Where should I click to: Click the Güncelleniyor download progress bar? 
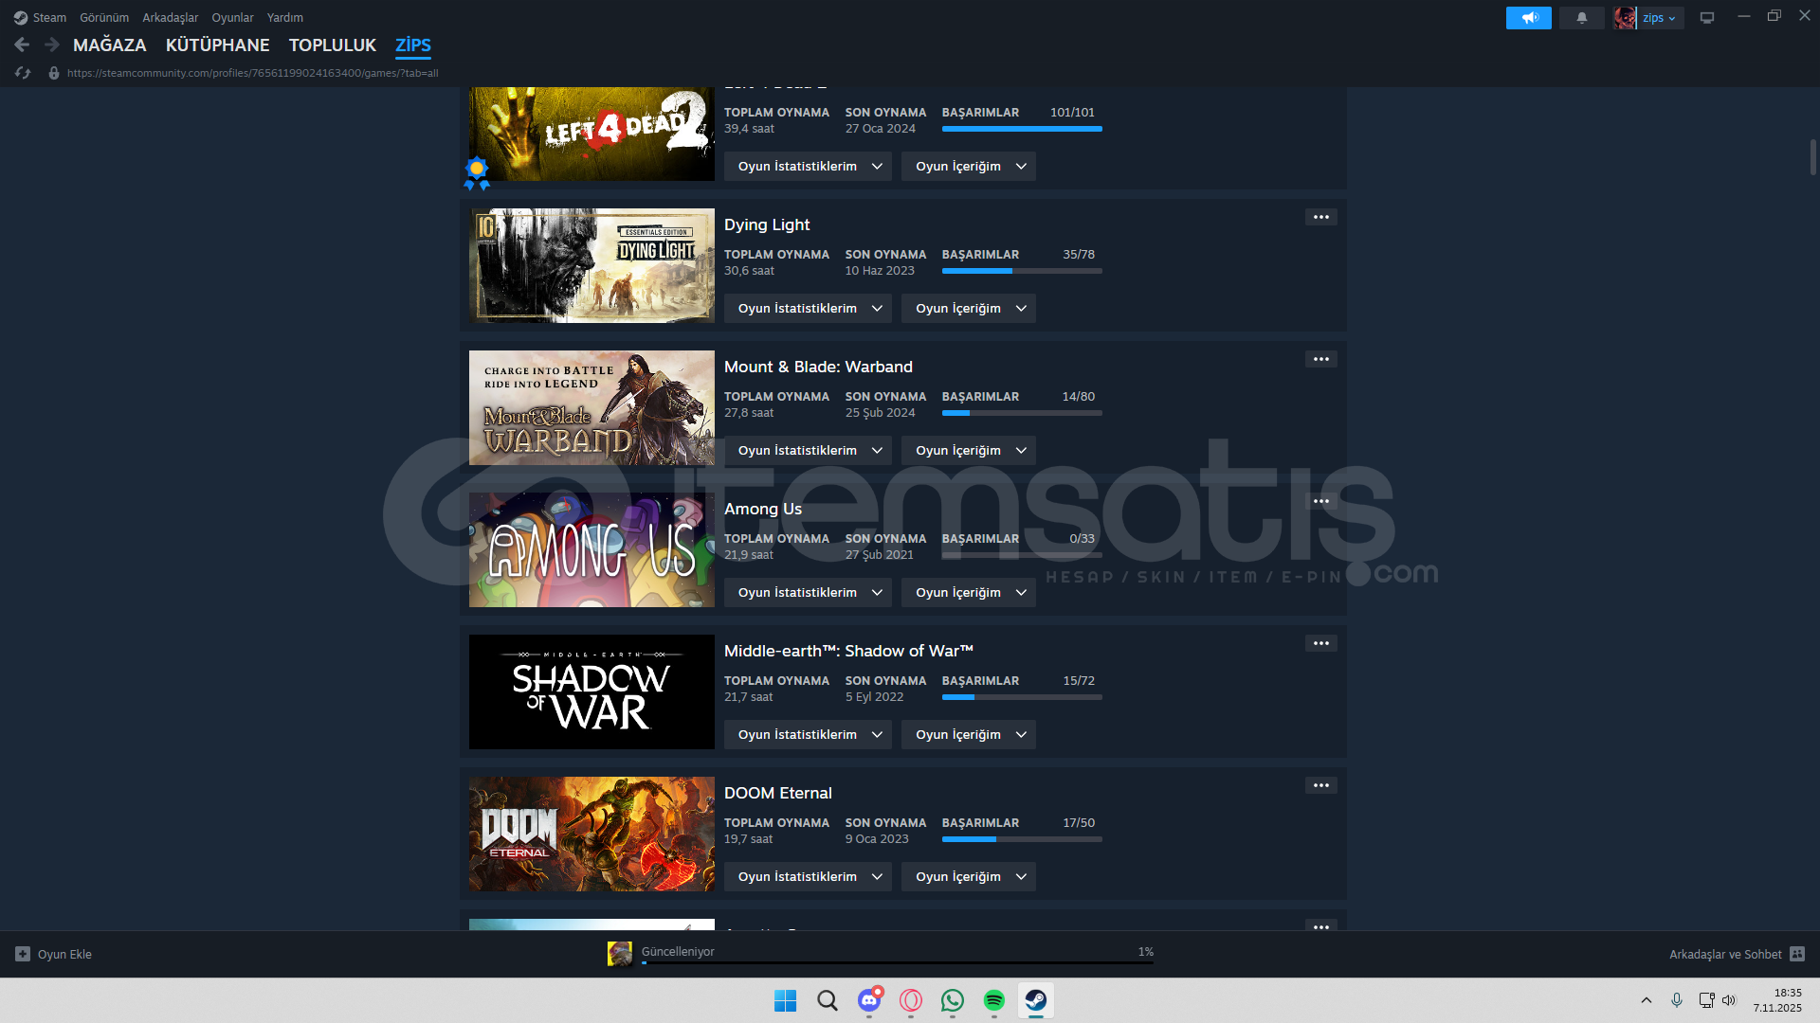pos(896,961)
